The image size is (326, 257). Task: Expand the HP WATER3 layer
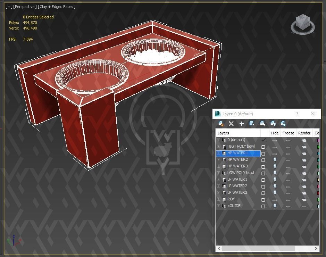[x=218, y=166]
